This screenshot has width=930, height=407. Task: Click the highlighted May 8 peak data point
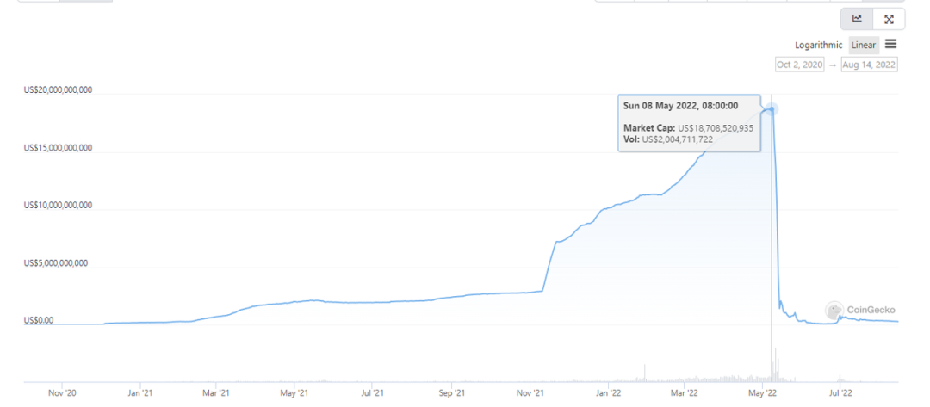click(x=772, y=108)
